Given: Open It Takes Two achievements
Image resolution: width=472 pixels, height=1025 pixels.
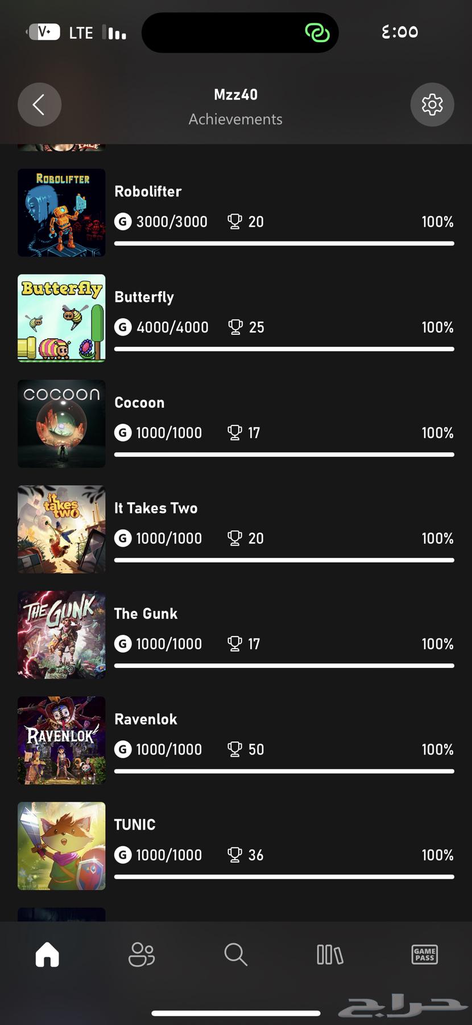Looking at the screenshot, I should [236, 530].
